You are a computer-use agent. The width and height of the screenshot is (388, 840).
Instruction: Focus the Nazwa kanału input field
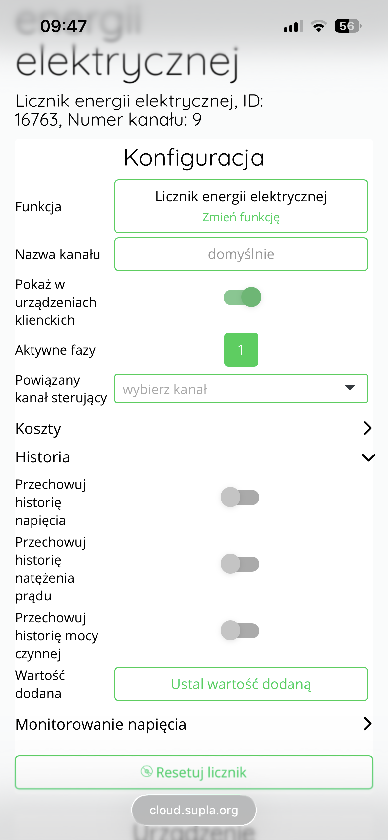coord(241,254)
